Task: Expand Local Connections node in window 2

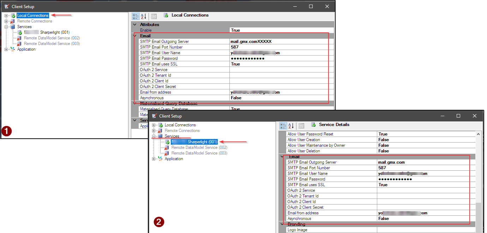Action: (x=154, y=125)
